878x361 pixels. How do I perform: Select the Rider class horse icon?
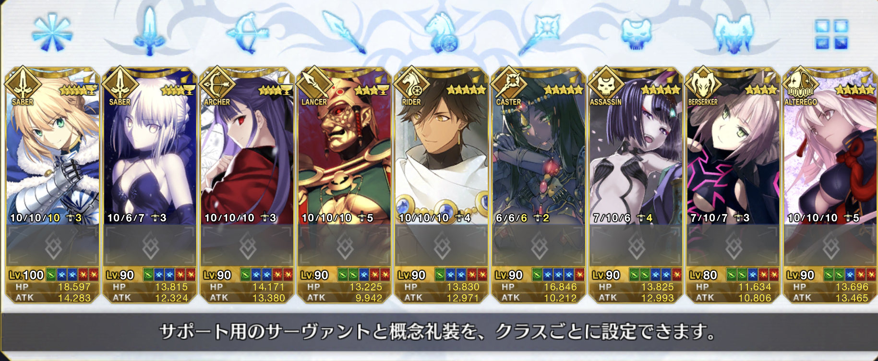coord(441,33)
